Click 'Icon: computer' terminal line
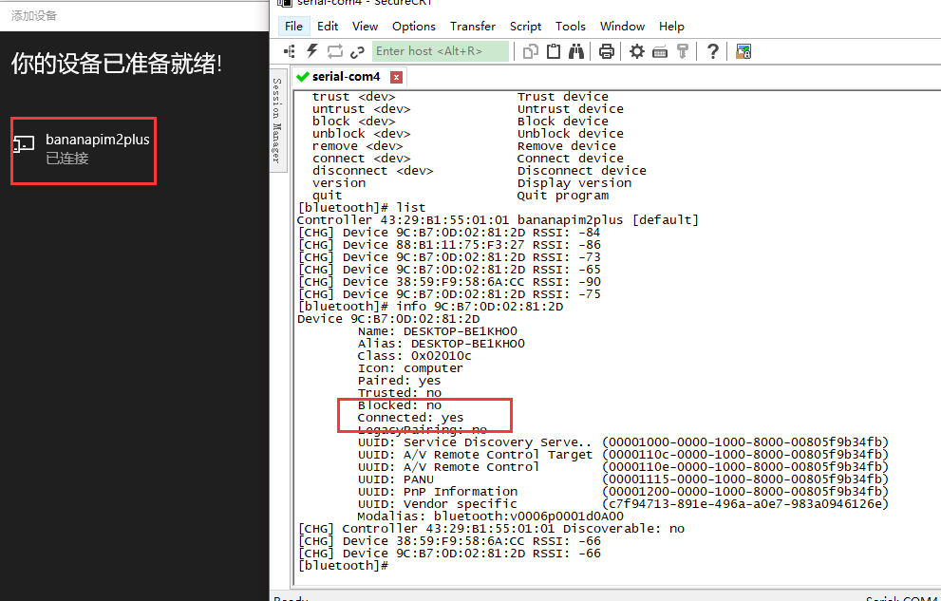Image resolution: width=941 pixels, height=601 pixels. [410, 368]
